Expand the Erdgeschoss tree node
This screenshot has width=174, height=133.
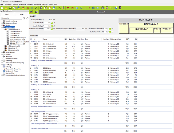click(4, 48)
